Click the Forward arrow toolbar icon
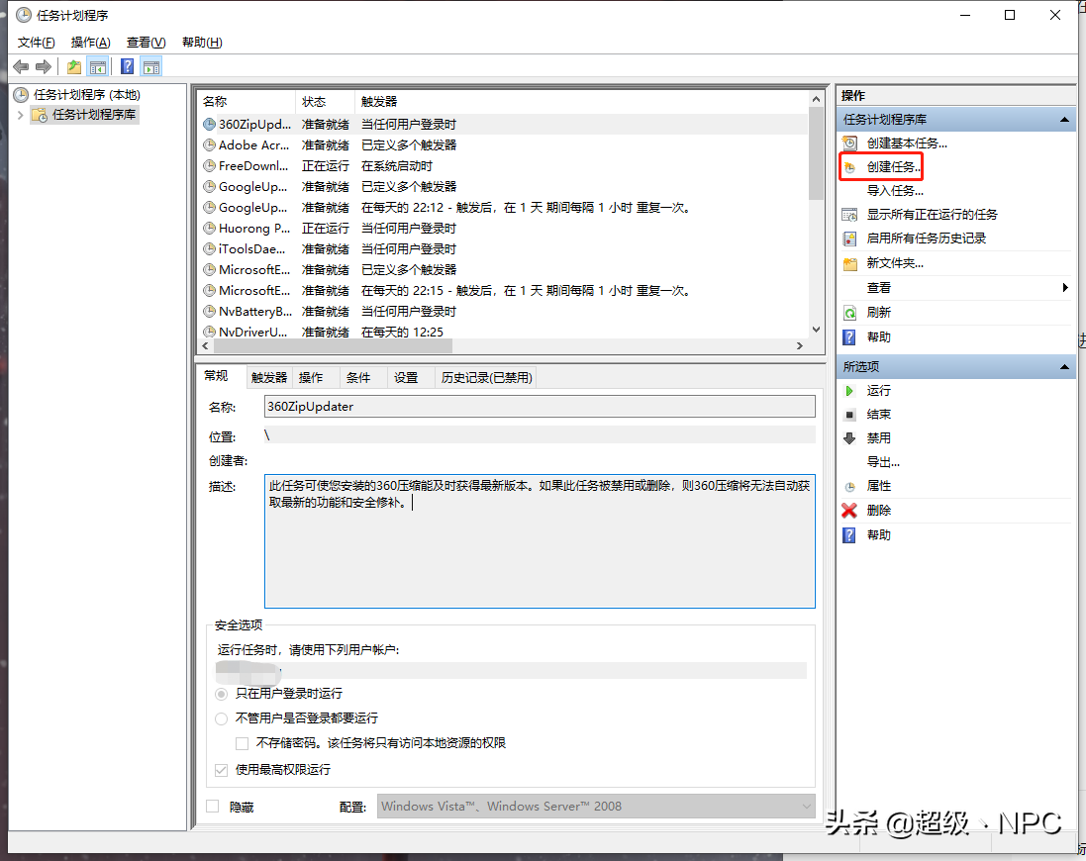 (44, 67)
